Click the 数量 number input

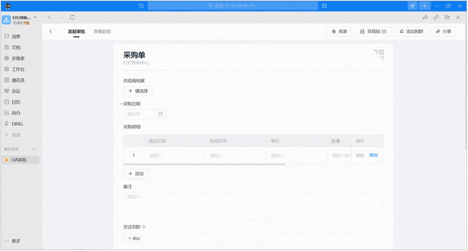click(x=339, y=155)
